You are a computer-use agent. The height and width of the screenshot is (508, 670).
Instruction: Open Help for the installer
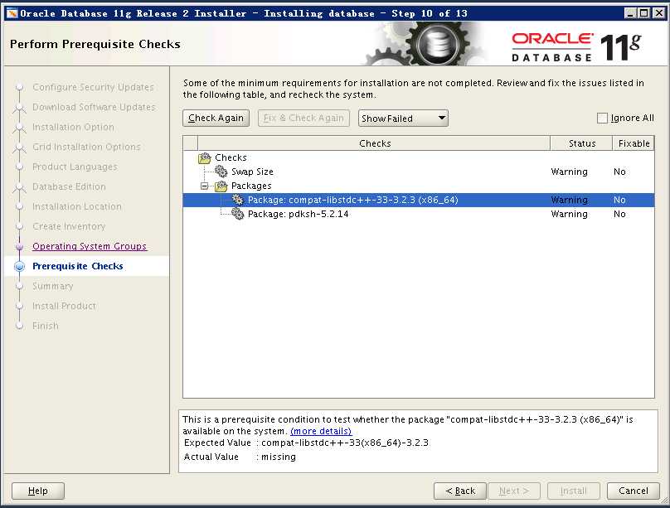click(x=38, y=491)
